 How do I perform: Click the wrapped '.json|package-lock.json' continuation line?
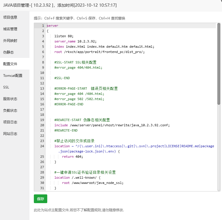(89, 151)
